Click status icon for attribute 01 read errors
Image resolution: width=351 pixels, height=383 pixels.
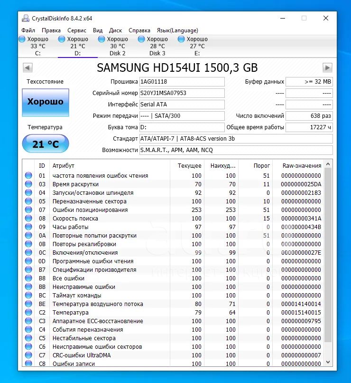coord(28,175)
